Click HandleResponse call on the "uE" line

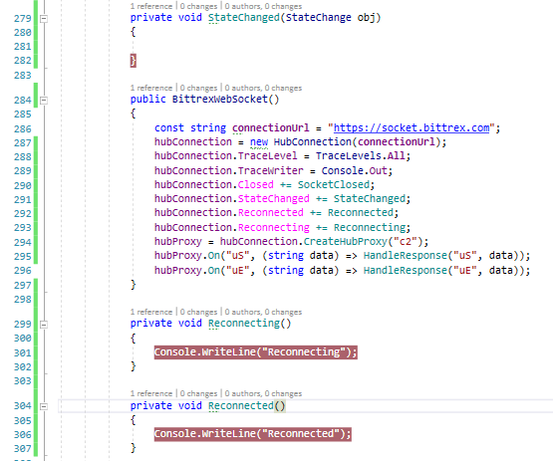[x=405, y=270]
